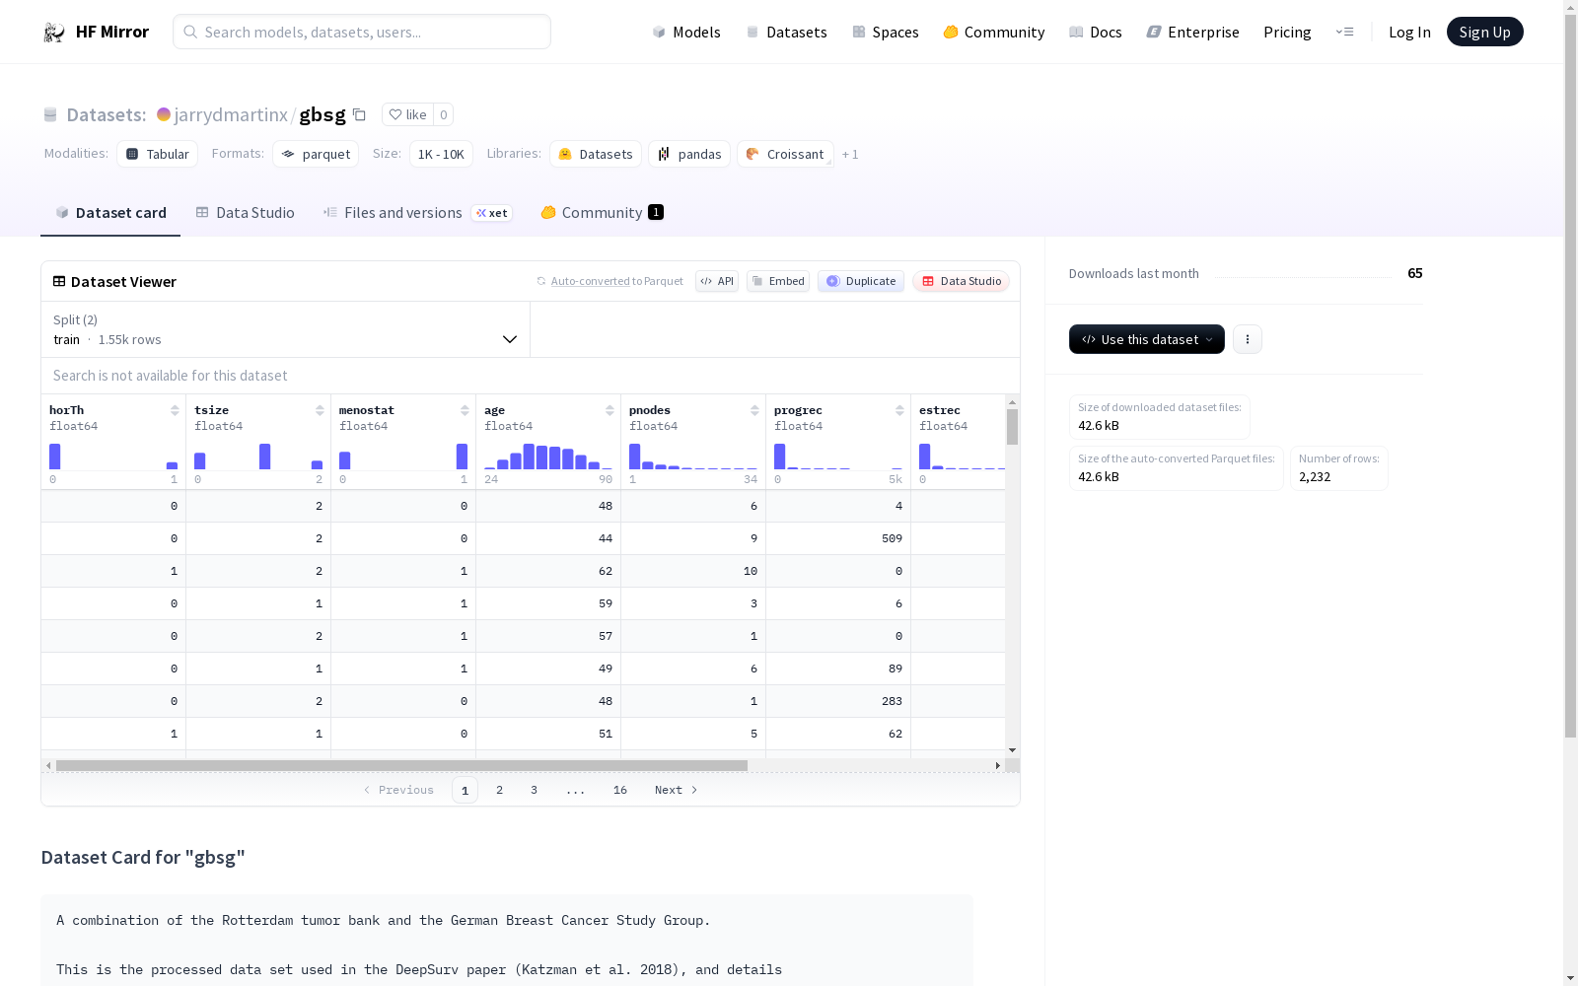Viewport: 1578px width, 986px height.
Task: Copy dataset name with copy icon
Action: 360,115
